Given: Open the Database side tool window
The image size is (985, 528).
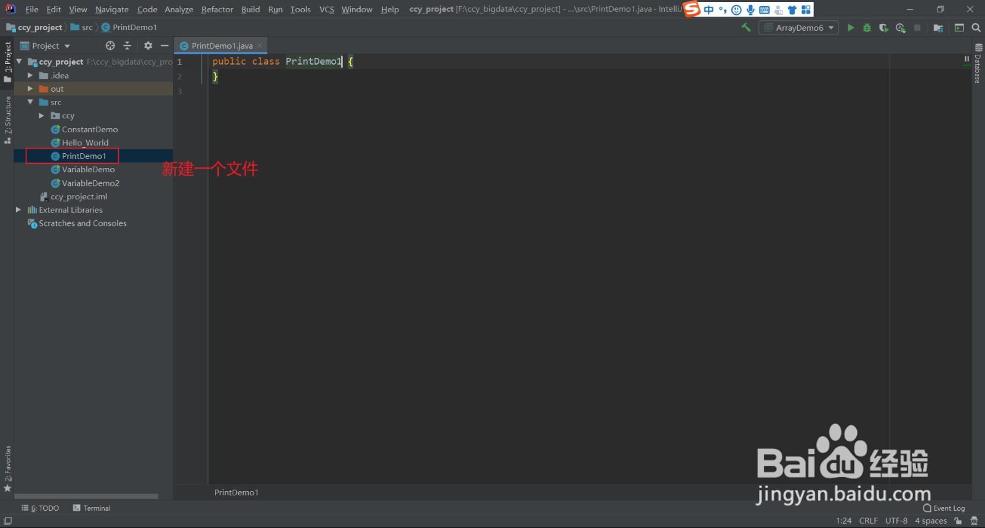Looking at the screenshot, I should [x=978, y=63].
